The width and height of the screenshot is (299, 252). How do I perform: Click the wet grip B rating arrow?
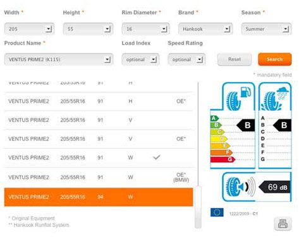pos(282,125)
